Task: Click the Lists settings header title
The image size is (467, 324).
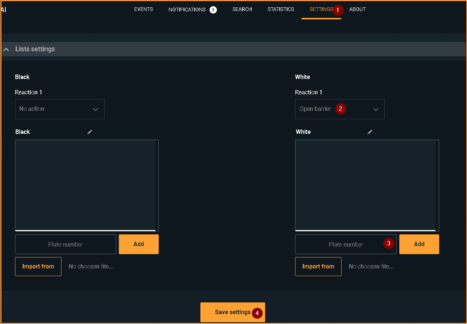Action: [35, 49]
